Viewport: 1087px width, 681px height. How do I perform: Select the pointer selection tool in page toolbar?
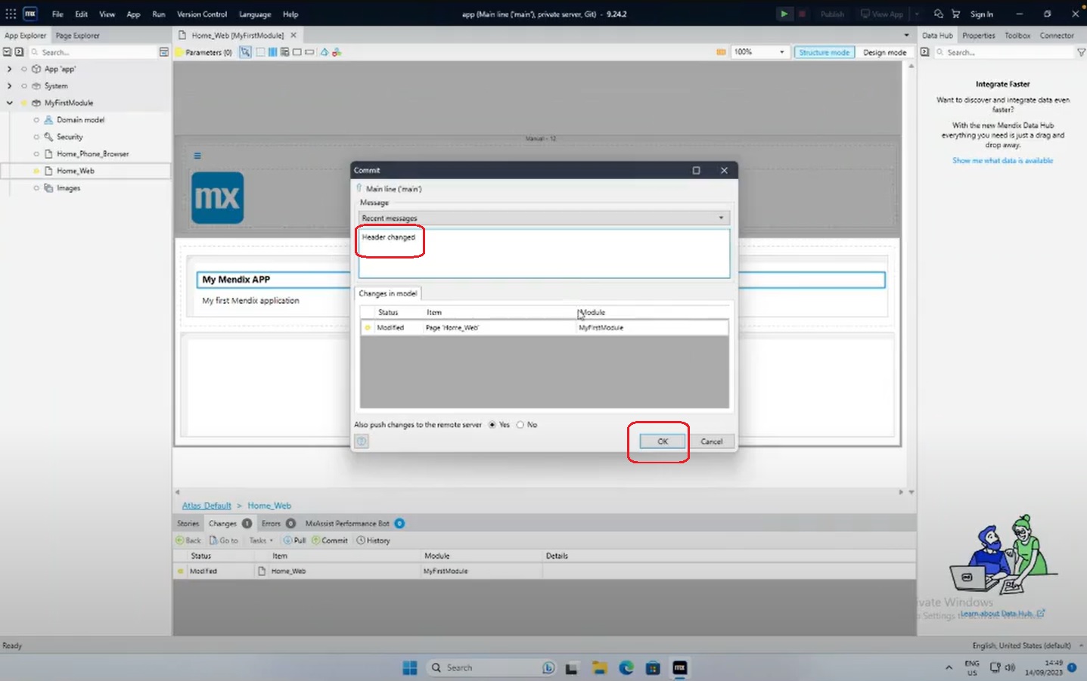pos(245,52)
